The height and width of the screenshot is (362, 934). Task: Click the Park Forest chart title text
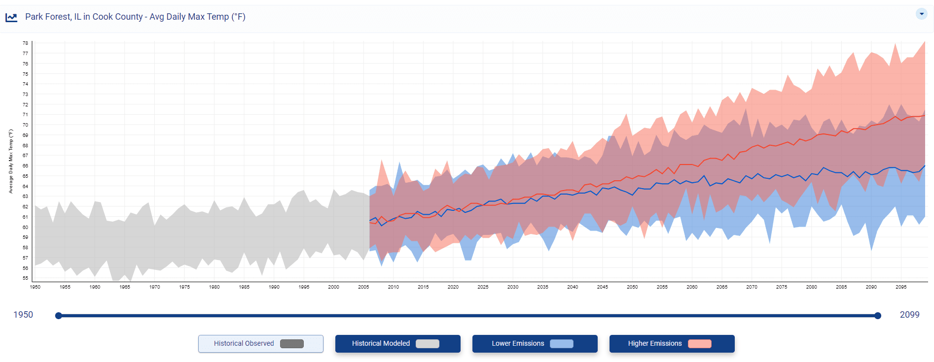coord(135,17)
